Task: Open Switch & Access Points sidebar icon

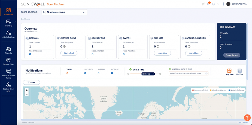Action: 8,71
